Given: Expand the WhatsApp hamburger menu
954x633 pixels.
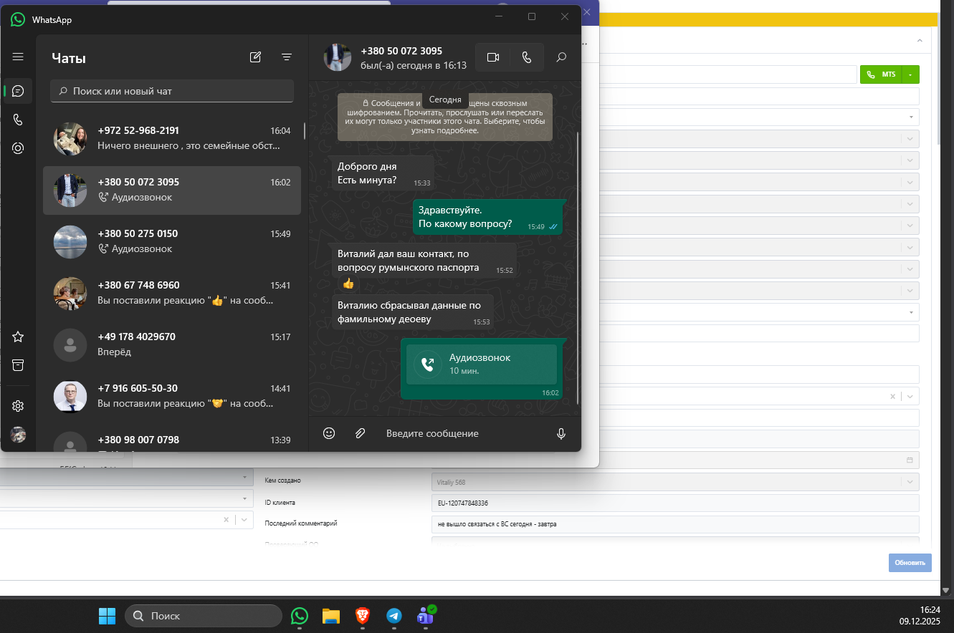Looking at the screenshot, I should [18, 57].
